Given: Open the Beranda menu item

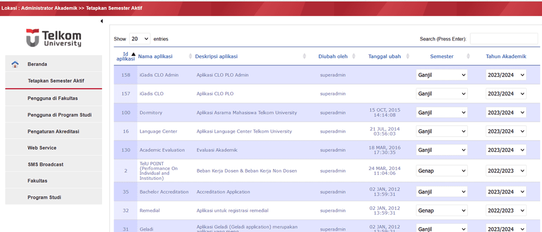Looking at the screenshot, I should (54, 64).
